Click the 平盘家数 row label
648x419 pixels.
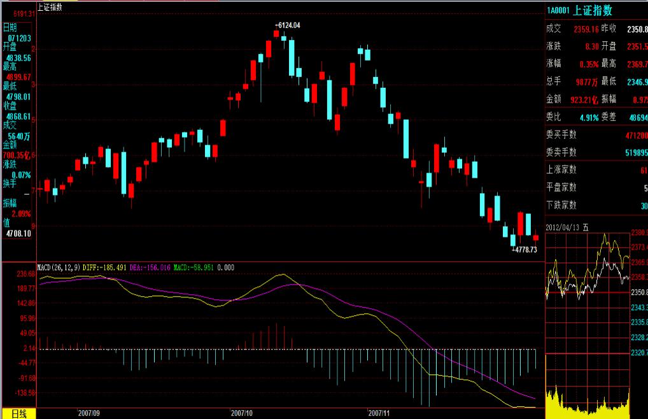point(561,187)
